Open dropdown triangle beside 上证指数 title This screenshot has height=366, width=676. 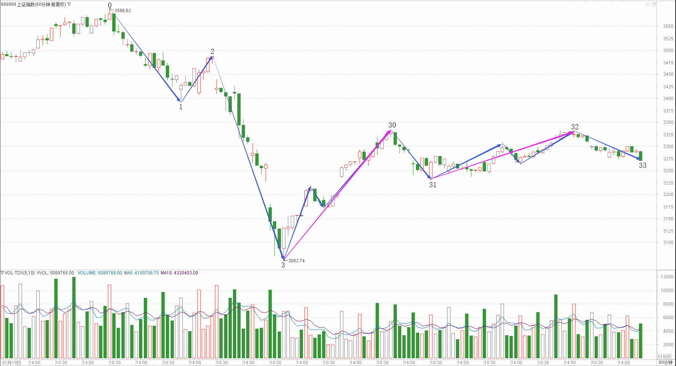69,4
